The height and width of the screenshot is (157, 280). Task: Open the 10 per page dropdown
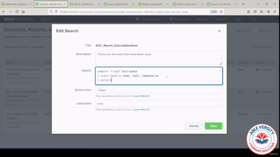coord(262,47)
